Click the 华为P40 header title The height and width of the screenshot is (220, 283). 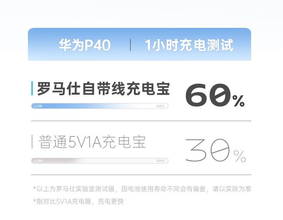point(85,45)
